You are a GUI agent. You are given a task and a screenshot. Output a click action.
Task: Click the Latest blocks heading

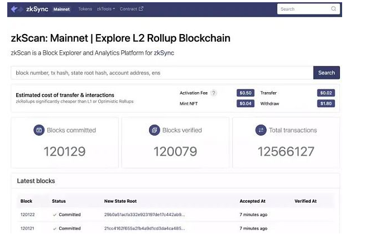(x=36, y=181)
